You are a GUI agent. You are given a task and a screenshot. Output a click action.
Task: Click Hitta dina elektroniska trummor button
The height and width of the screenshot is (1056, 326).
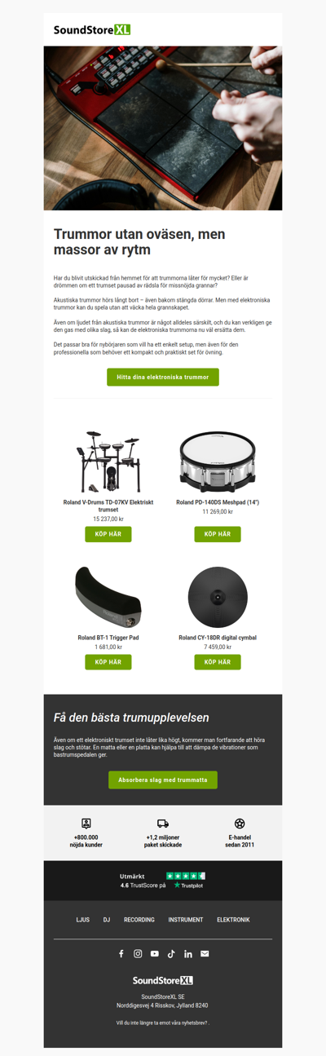163,378
